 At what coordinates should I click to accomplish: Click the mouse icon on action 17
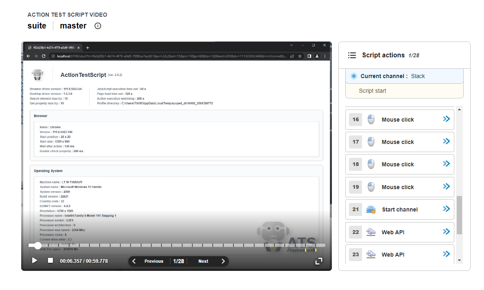[x=371, y=142]
